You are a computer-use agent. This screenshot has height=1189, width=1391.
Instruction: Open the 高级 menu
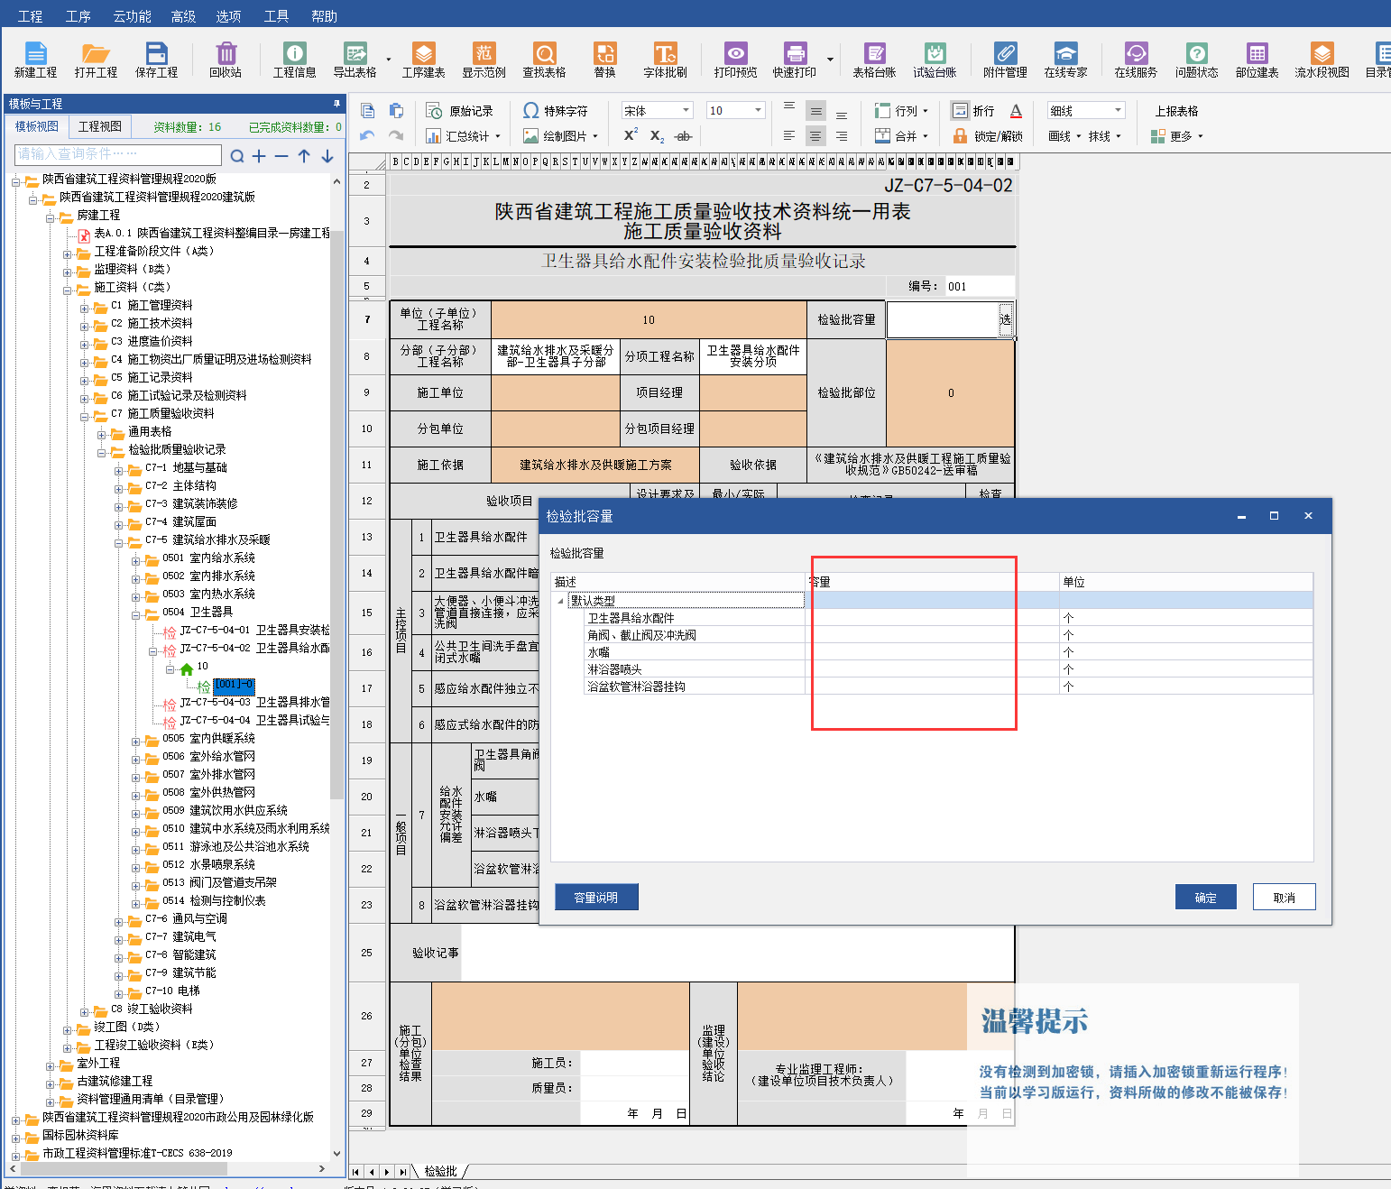pyautogui.click(x=183, y=16)
